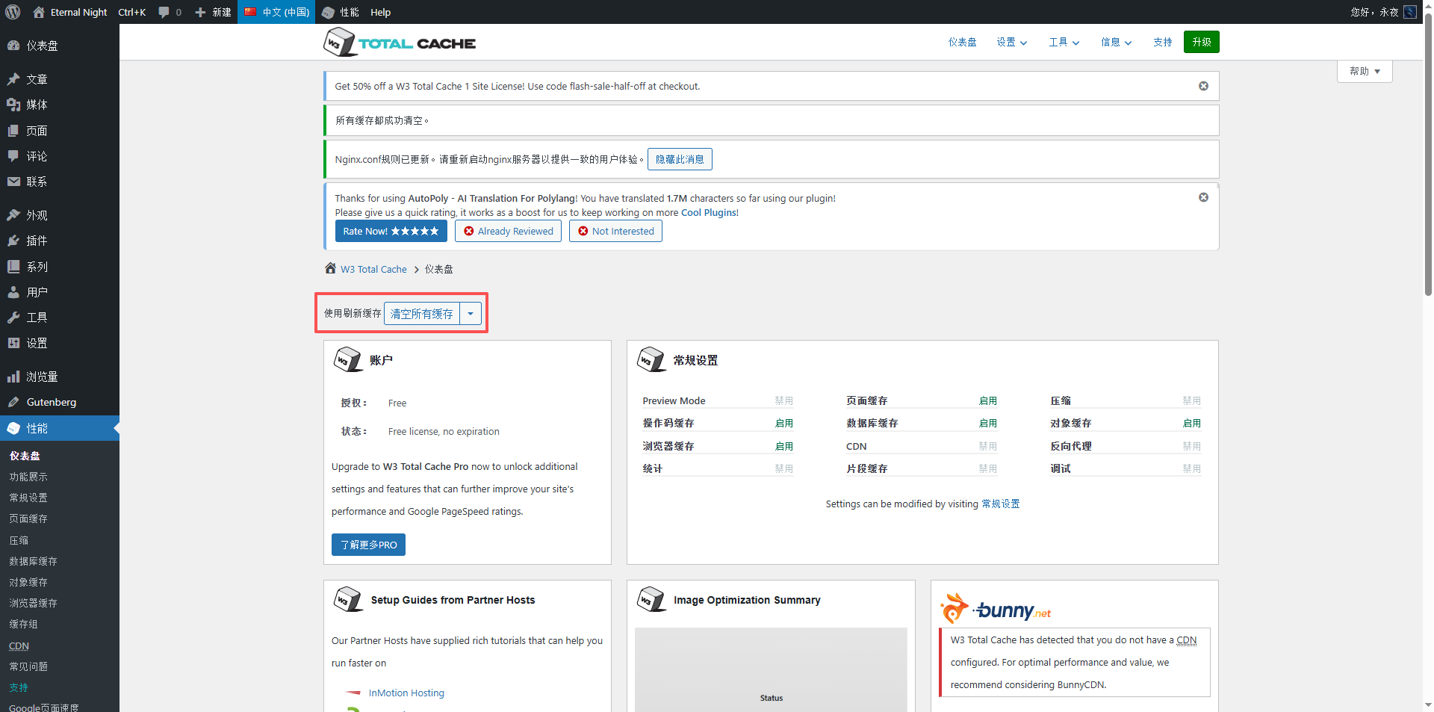Open 缓存组 in the 性能 submenu
Screen dimensions: 1434x712
click(23, 624)
